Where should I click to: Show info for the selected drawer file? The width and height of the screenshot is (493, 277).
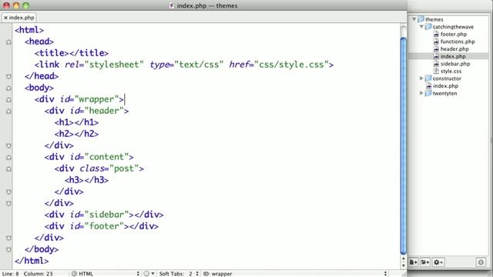(x=481, y=262)
